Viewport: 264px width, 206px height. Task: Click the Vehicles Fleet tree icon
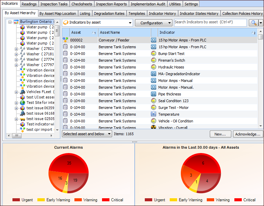[22, 92]
